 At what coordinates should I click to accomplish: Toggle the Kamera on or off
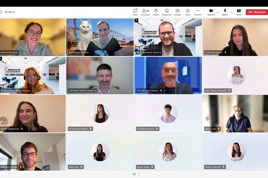pos(211,12)
